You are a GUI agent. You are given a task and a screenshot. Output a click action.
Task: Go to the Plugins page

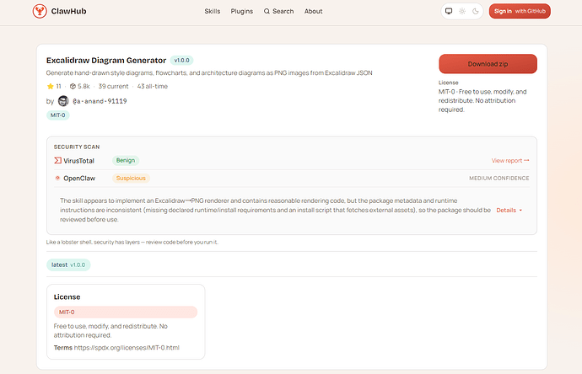[x=241, y=11]
